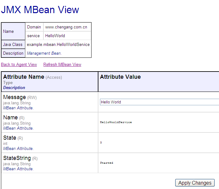Click the State (R) attribute label

click(x=13, y=138)
